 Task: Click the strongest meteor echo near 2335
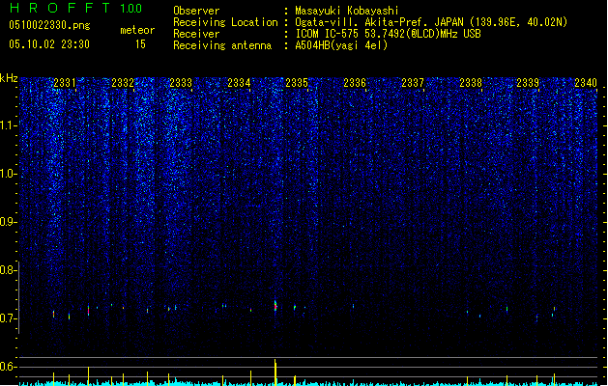pos(275,306)
